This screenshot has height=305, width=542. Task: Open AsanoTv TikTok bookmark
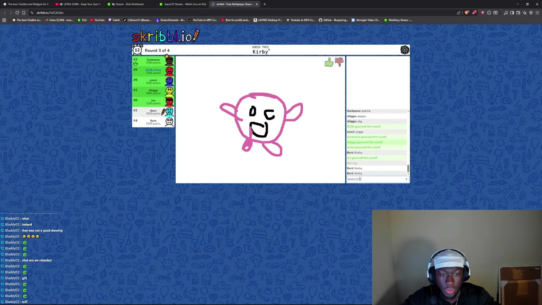click(x=137, y=20)
